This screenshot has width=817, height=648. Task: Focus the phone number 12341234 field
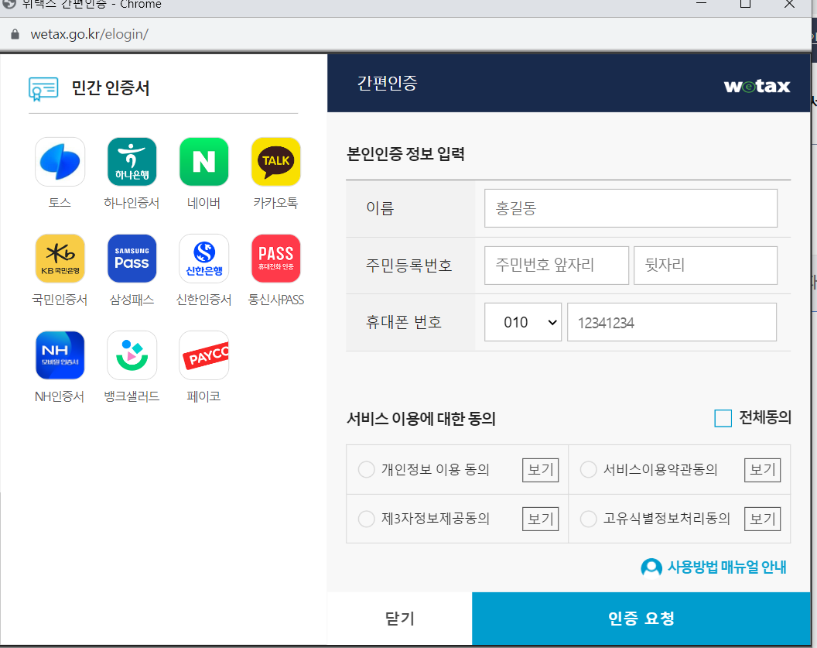pyautogui.click(x=672, y=322)
